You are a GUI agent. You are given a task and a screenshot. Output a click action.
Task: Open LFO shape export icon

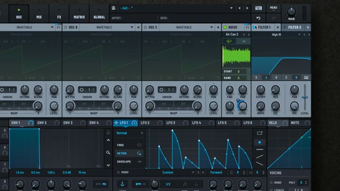(260, 133)
